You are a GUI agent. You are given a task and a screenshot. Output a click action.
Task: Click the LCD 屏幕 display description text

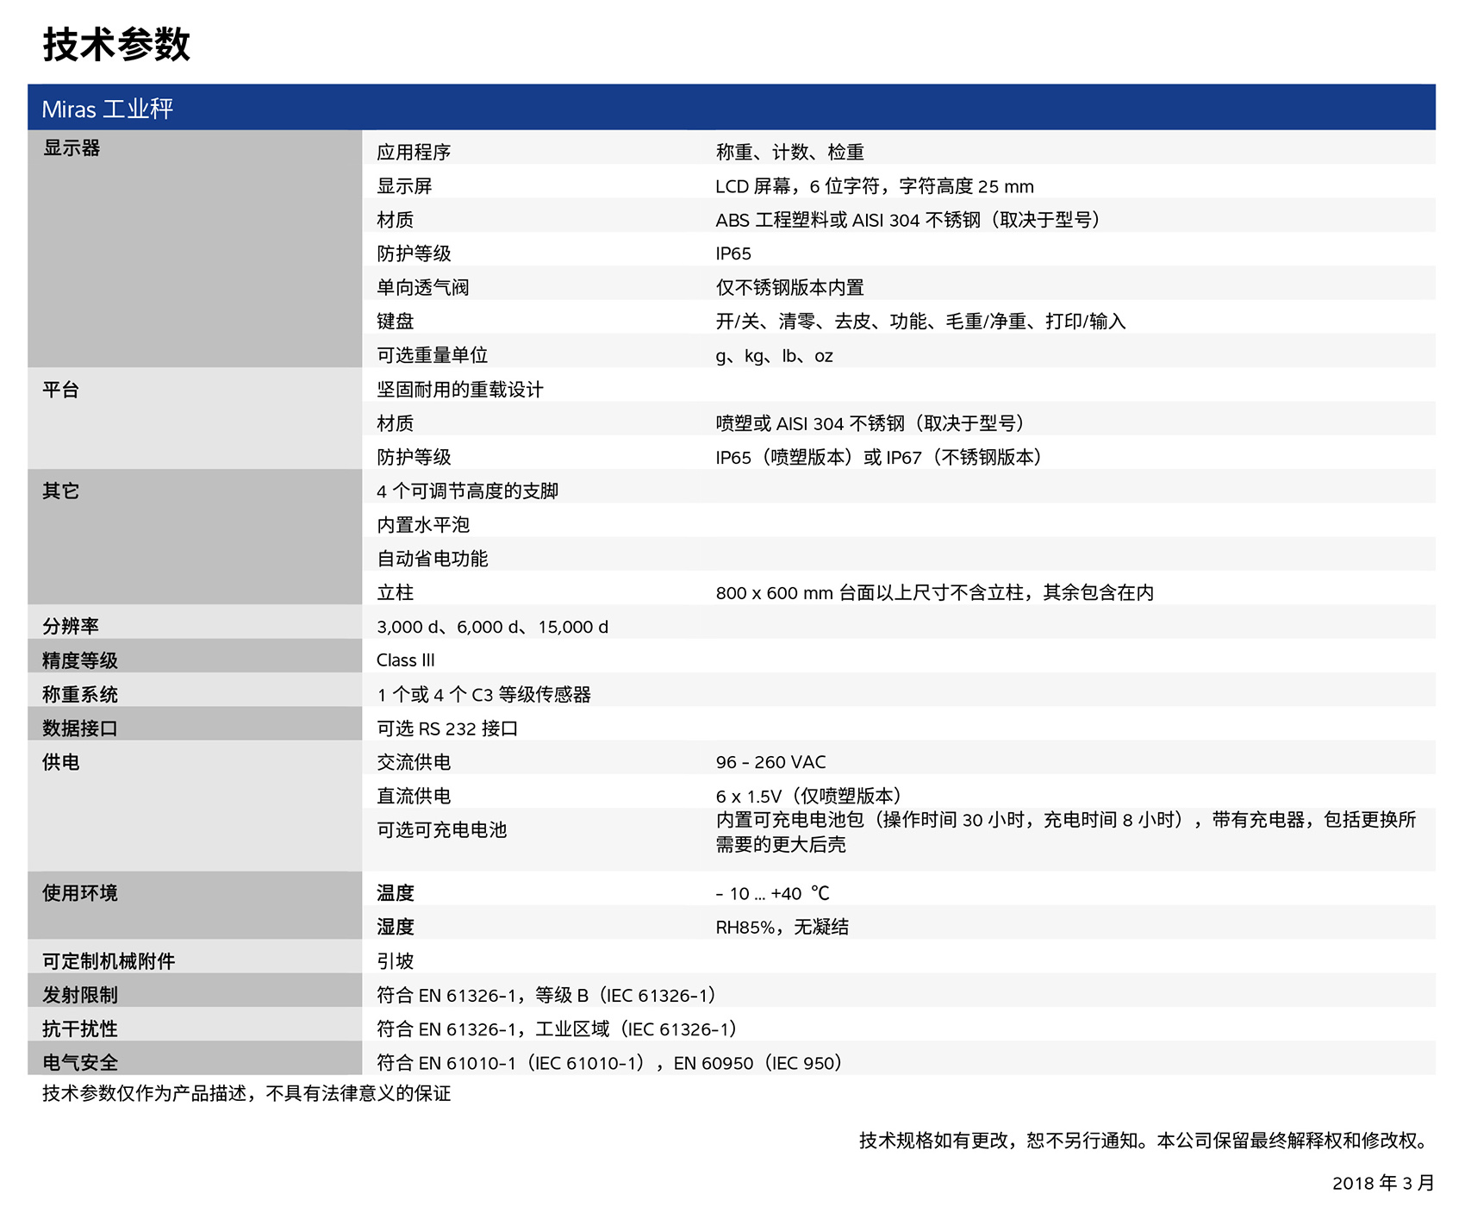[874, 186]
